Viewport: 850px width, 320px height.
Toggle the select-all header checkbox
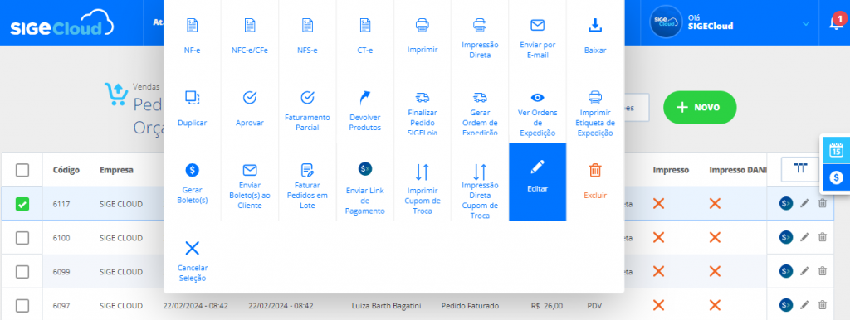[x=22, y=170]
